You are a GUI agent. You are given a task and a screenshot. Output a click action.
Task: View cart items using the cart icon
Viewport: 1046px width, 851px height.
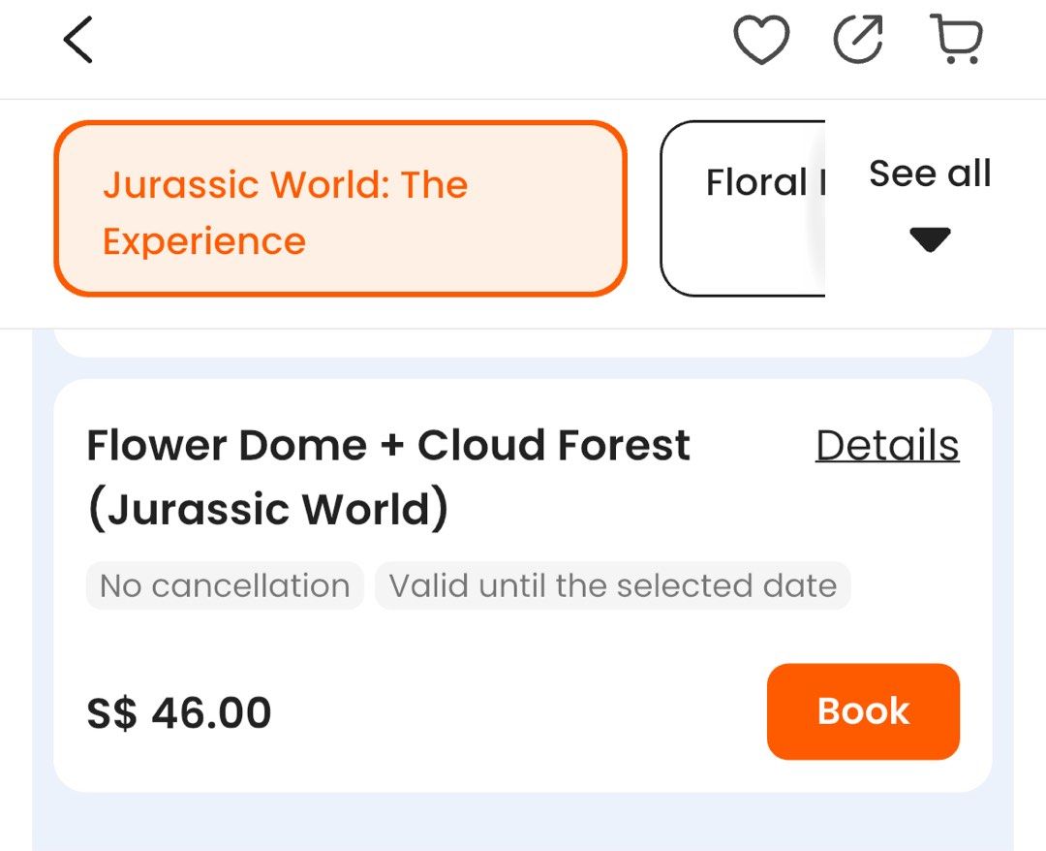[957, 41]
